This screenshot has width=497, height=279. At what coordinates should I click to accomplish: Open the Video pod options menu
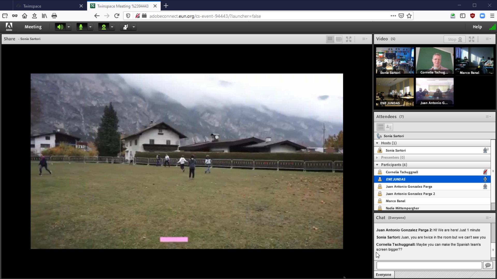tap(488, 39)
